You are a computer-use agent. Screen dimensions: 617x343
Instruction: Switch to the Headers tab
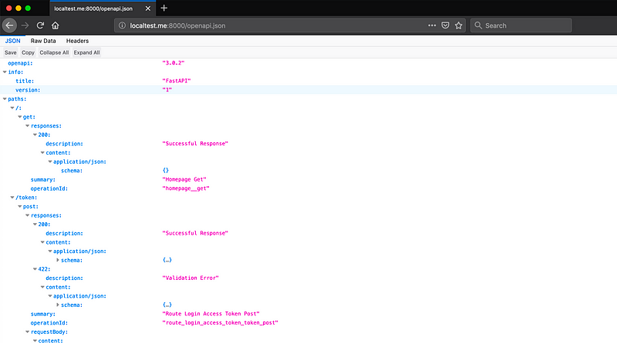click(78, 41)
